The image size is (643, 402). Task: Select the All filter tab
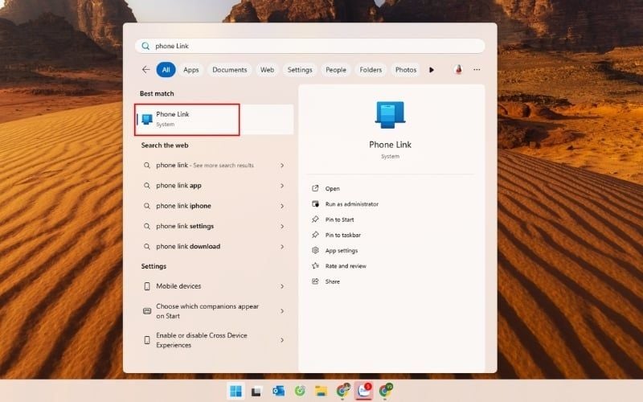point(166,70)
